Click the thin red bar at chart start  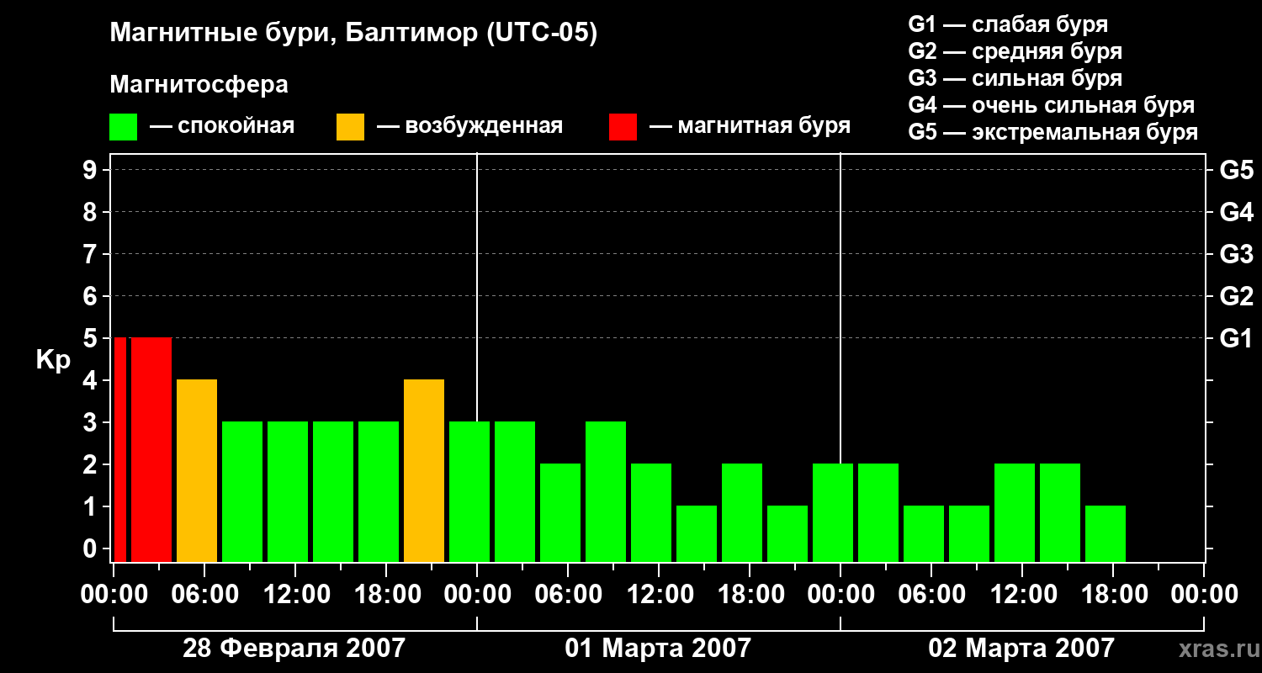click(x=120, y=449)
